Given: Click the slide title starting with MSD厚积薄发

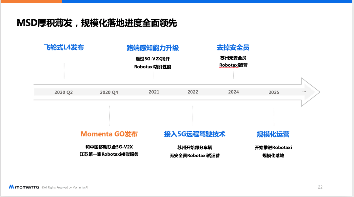Looking at the screenshot, I should pyautogui.click(x=97, y=23).
